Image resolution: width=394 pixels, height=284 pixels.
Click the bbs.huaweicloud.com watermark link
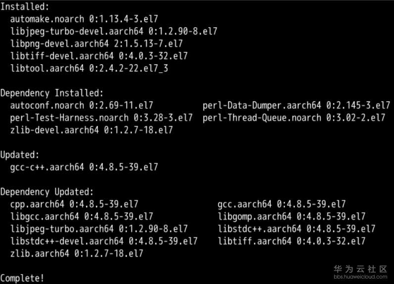[x=360, y=278]
